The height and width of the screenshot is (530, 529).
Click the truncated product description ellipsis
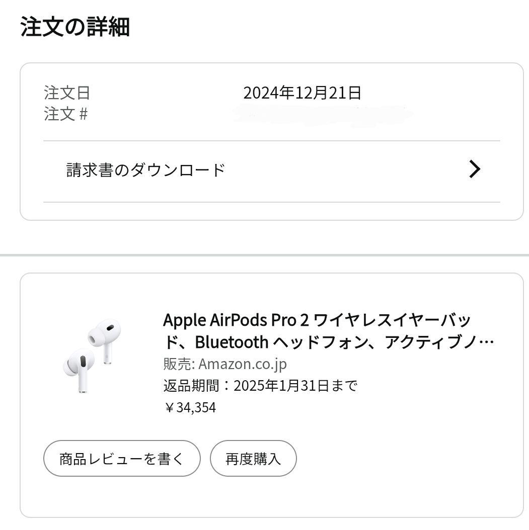(486, 342)
